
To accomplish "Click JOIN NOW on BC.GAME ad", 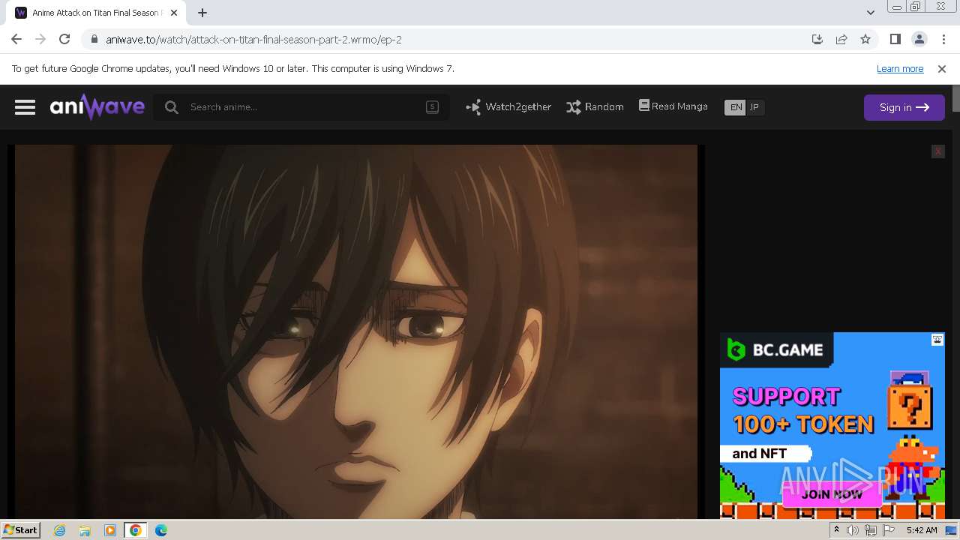I will (832, 494).
